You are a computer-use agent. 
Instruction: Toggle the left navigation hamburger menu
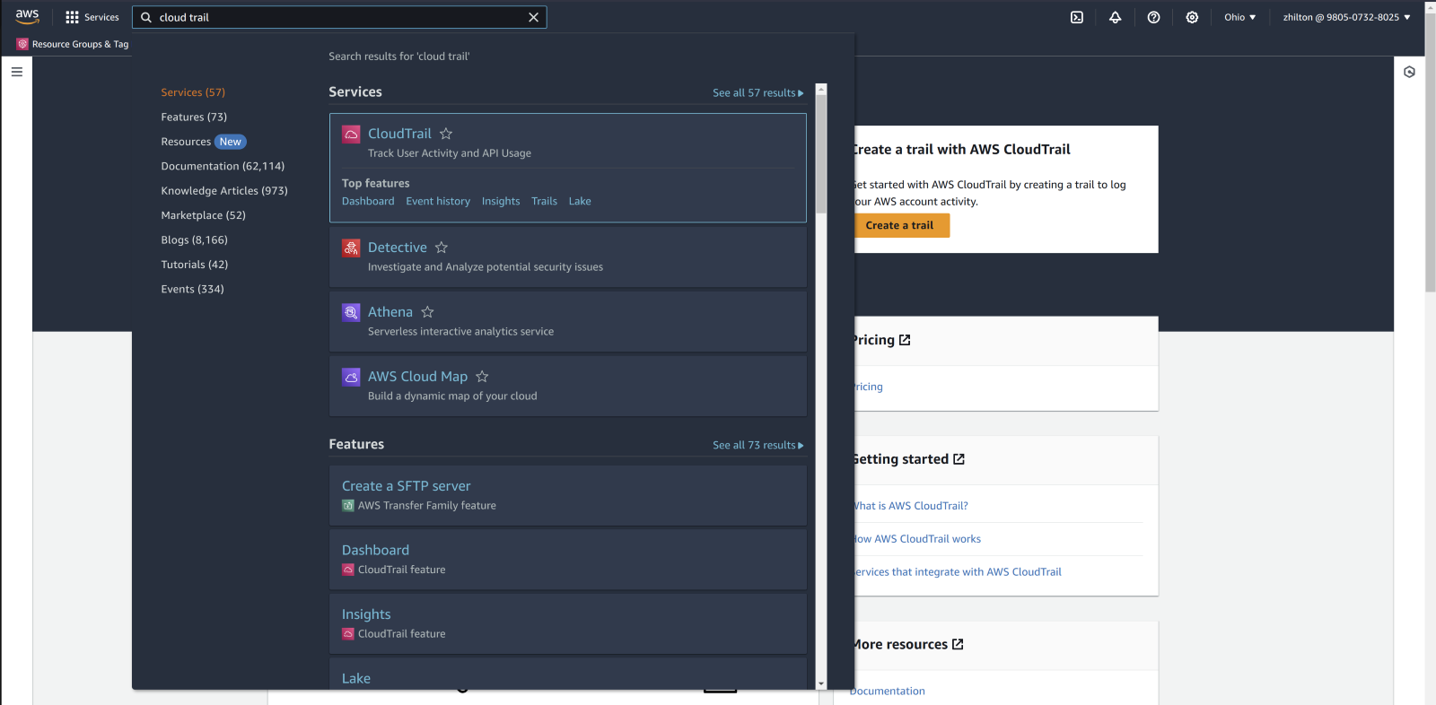click(x=16, y=72)
